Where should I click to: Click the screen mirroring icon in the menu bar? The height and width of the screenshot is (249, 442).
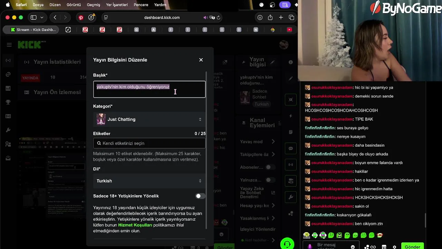point(285,5)
